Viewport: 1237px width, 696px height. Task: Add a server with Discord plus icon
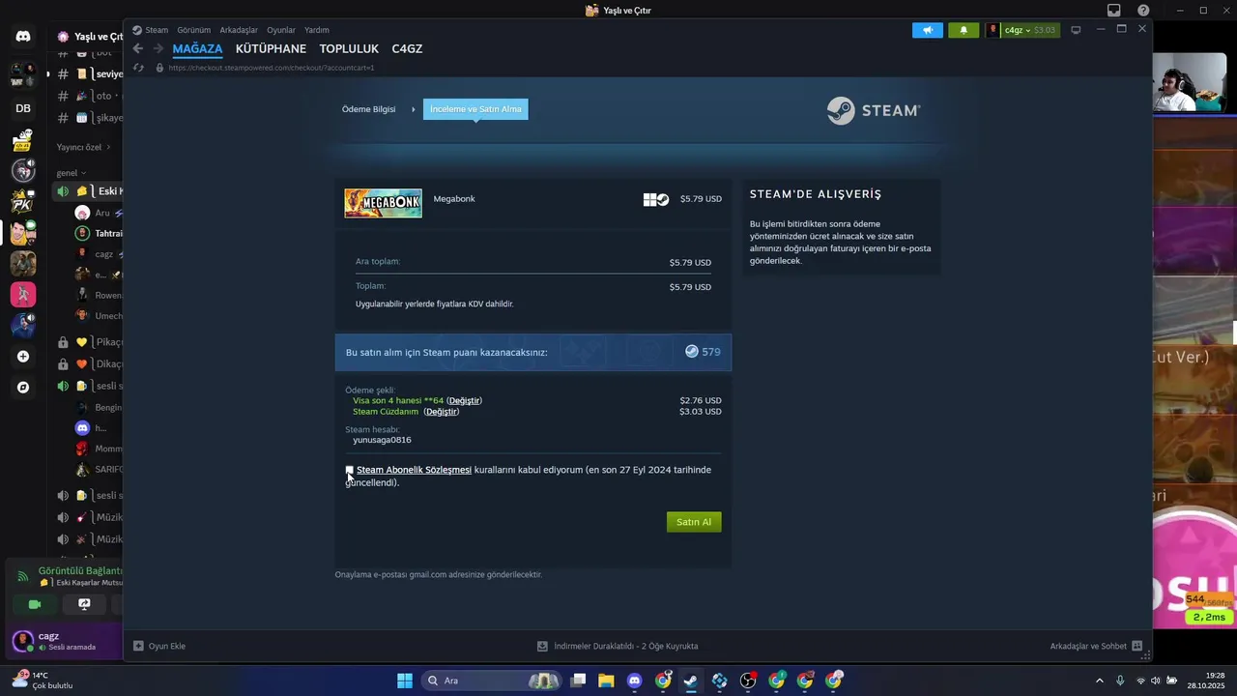coord(23,357)
